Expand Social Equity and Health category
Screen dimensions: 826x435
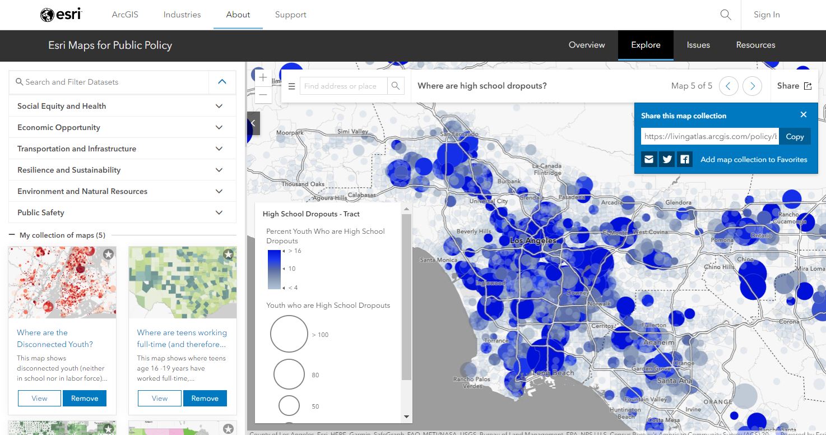point(122,106)
